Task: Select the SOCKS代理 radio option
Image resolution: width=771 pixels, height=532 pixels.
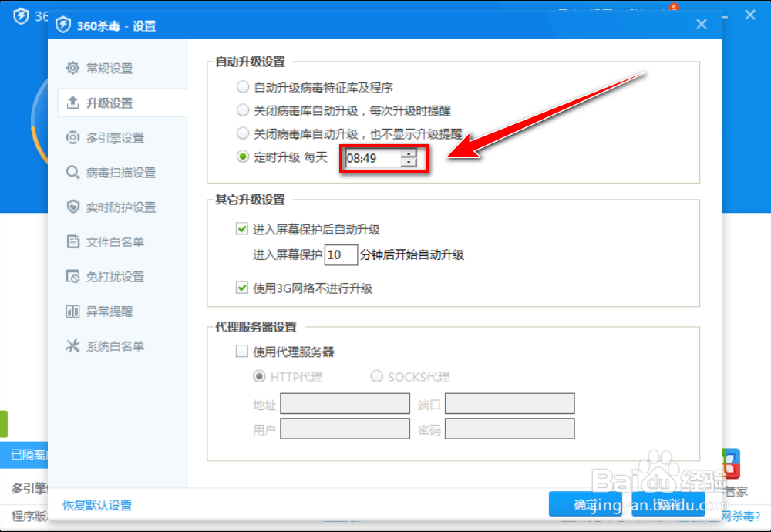Action: click(x=377, y=376)
